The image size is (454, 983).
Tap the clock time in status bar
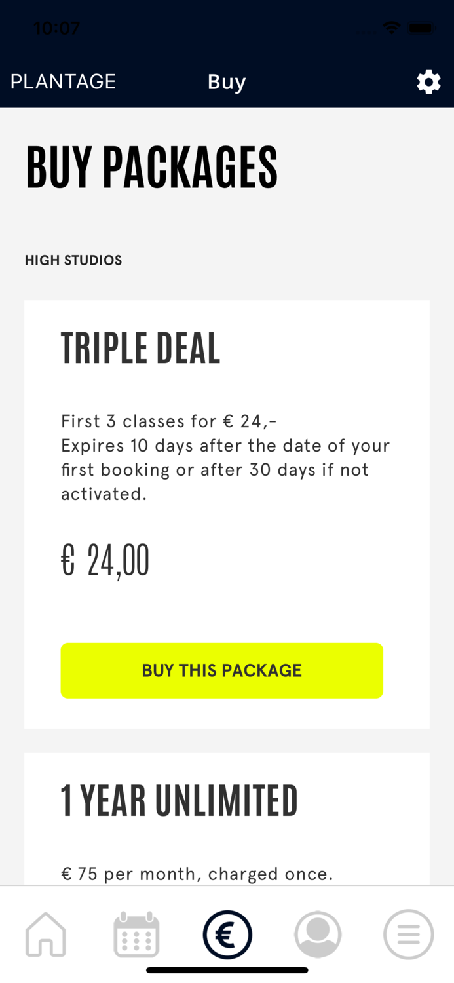tap(56, 28)
